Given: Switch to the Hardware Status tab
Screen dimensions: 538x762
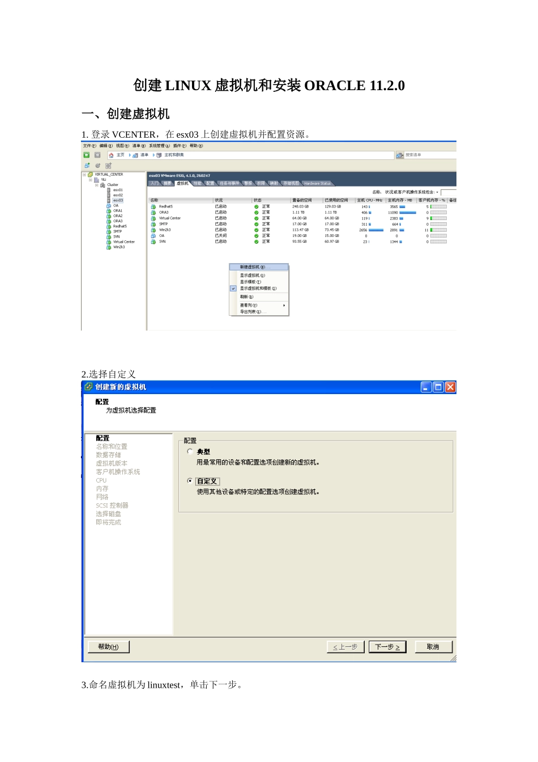Looking at the screenshot, I should click(317, 183).
